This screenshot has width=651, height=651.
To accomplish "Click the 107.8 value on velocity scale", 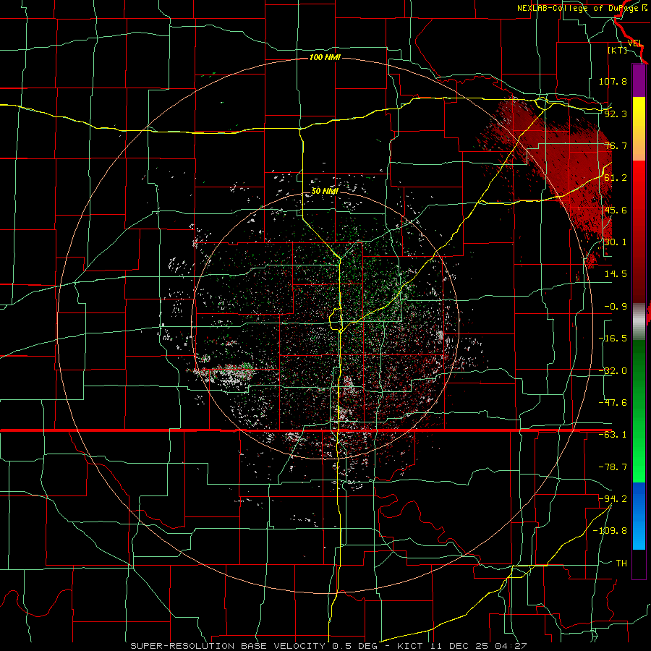I will [x=613, y=81].
